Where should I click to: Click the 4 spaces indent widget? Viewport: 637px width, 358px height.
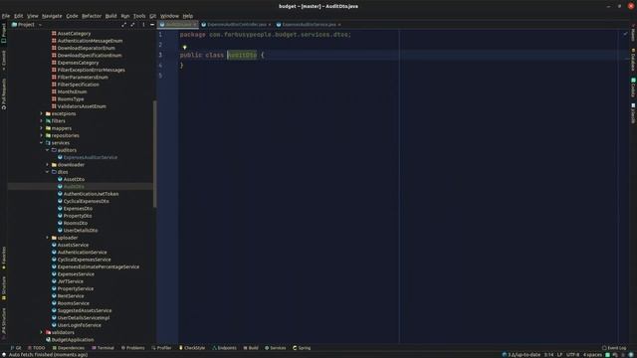point(593,355)
